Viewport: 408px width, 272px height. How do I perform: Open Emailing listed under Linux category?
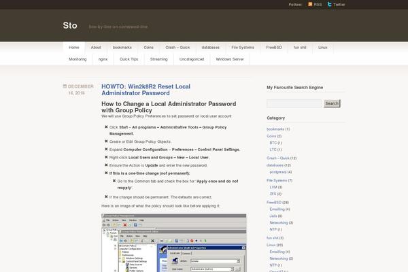pos(277,252)
